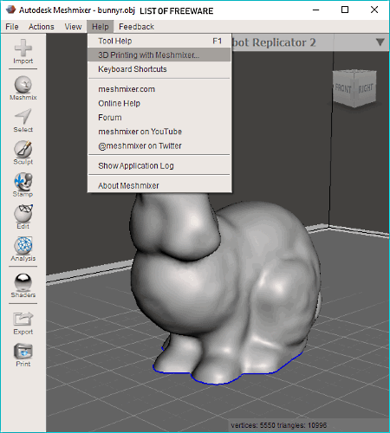This screenshot has height=433, width=390.
Task: Click the bunny model in viewport
Action: pyautogui.click(x=225, y=288)
